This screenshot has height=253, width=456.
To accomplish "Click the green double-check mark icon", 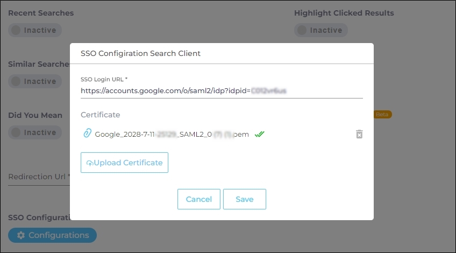I will (260, 134).
